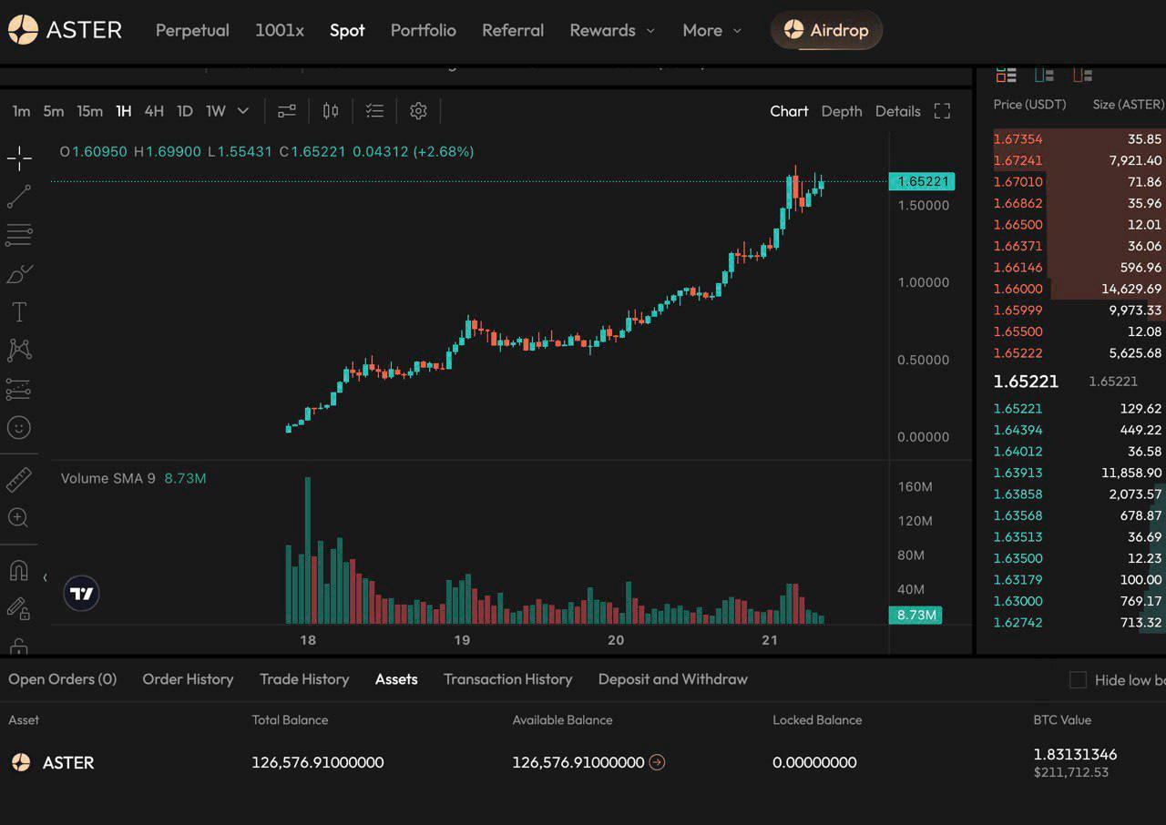The image size is (1166, 825).
Task: Open the Open Orders (0) tab
Action: point(63,679)
